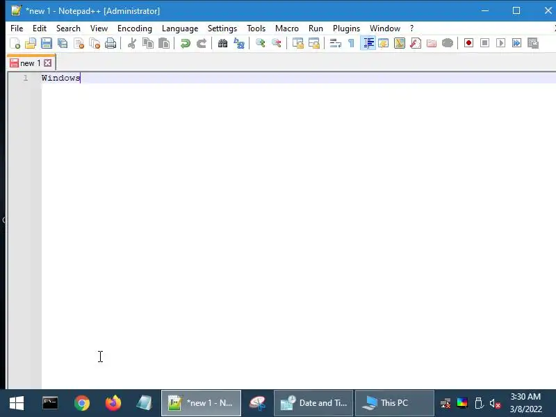Toggle synchronize vertical scrolling icon

click(298, 43)
